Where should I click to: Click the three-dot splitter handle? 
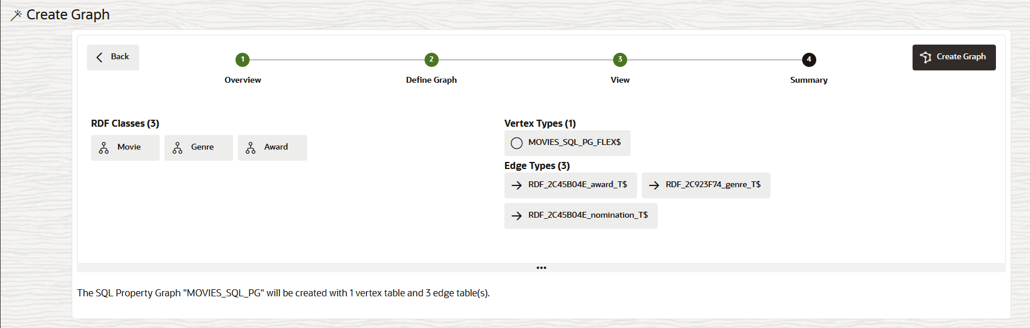pos(541,268)
